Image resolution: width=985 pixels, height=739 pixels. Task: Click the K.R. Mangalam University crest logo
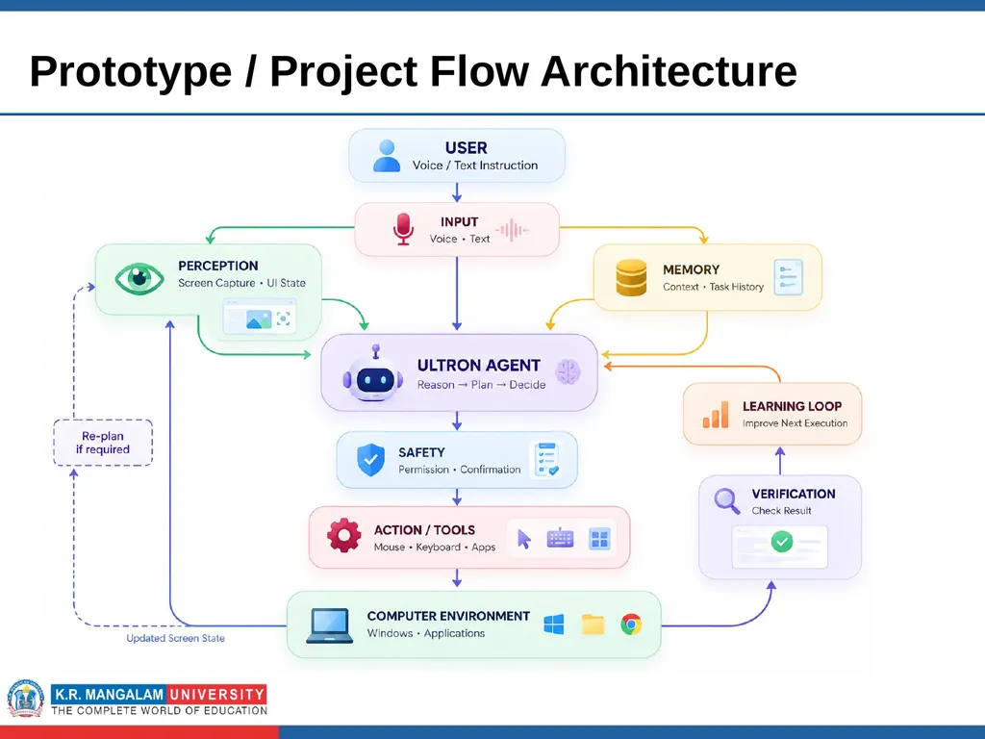(25, 700)
